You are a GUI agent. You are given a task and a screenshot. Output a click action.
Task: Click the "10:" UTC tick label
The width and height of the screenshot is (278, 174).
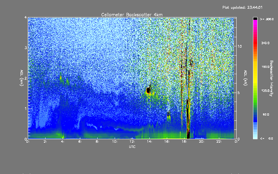coord(115,142)
